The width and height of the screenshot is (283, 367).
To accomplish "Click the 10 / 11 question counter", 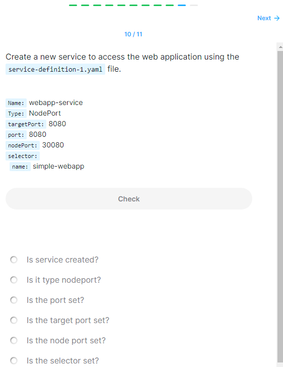I will point(133,34).
